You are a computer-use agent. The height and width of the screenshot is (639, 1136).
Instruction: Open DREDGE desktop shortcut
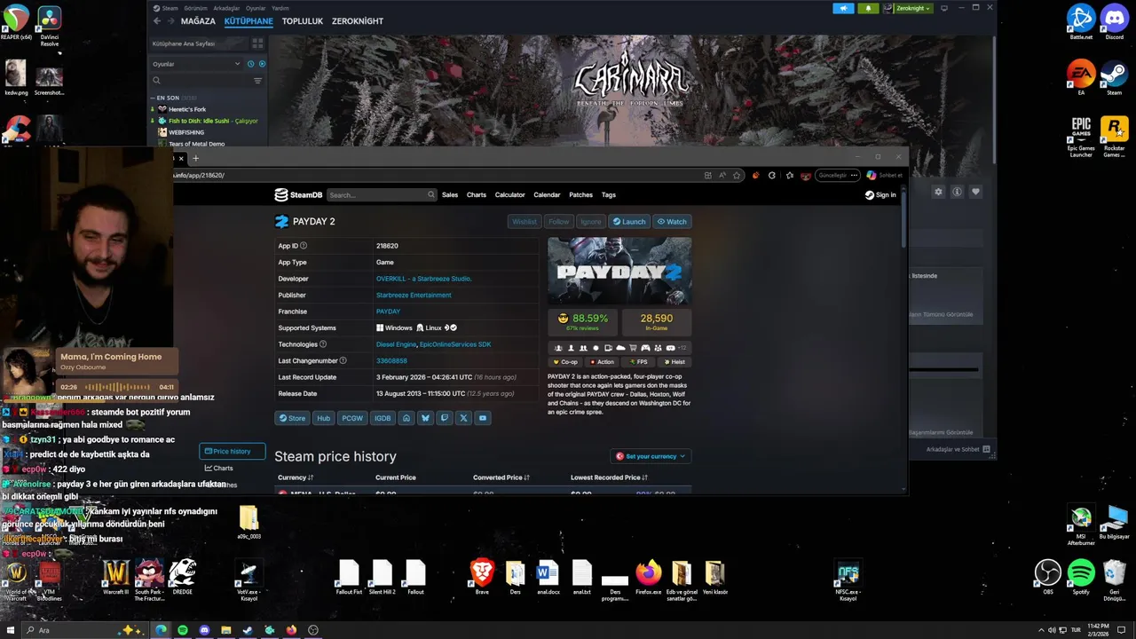(182, 577)
